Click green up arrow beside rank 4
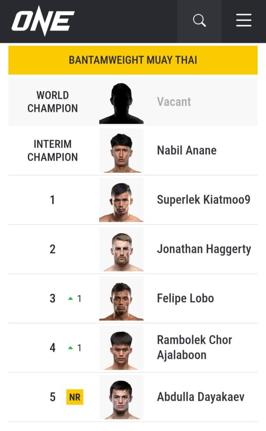Viewport: 266px width, 431px height. click(71, 348)
